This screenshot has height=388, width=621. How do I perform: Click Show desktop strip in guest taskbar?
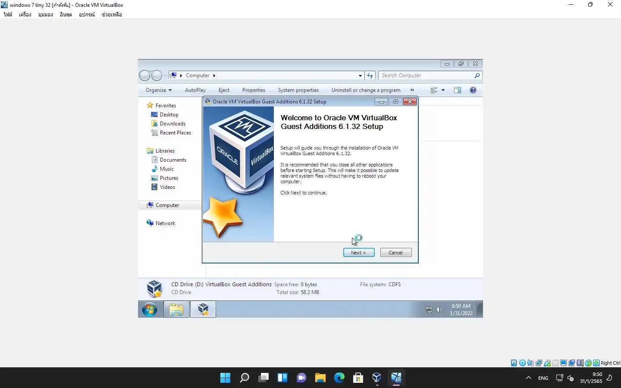click(480, 310)
